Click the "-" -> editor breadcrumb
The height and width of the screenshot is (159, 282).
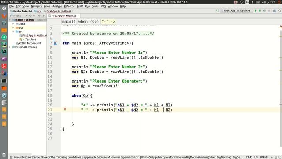pyautogui.click(x=108, y=22)
